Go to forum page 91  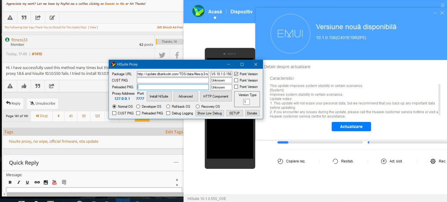(x=84, y=116)
